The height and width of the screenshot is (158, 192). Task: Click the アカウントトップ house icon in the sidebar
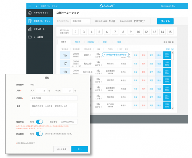click(x=30, y=13)
